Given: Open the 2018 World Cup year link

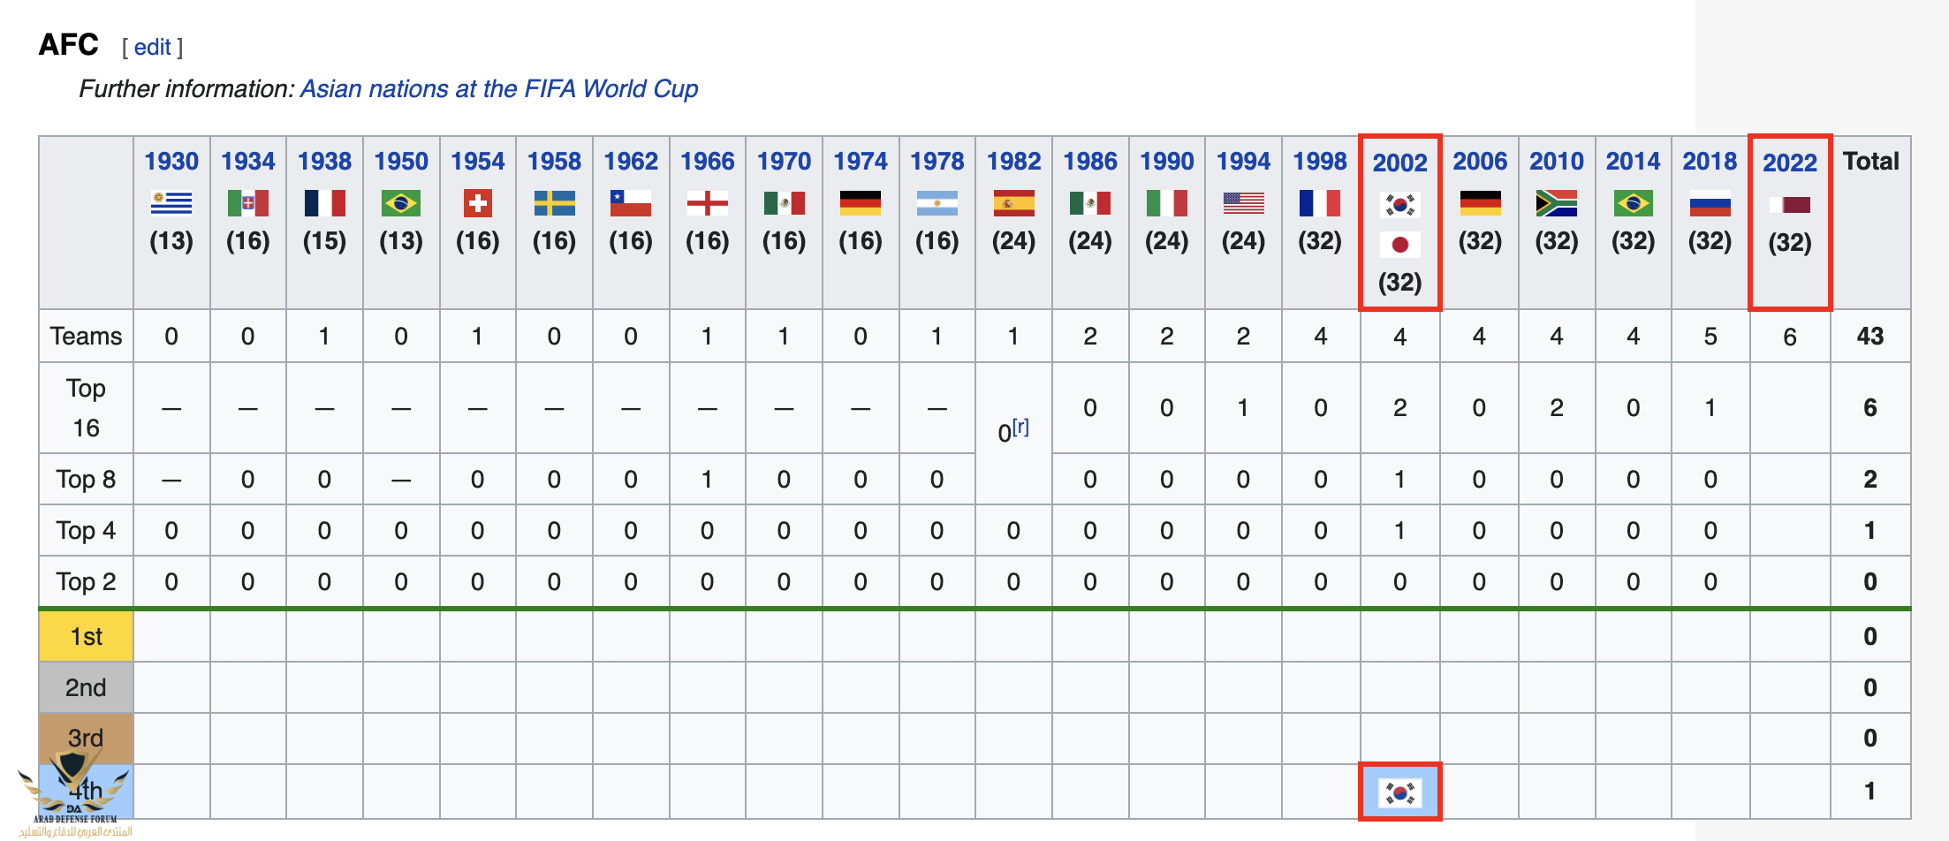Looking at the screenshot, I should [x=1710, y=161].
